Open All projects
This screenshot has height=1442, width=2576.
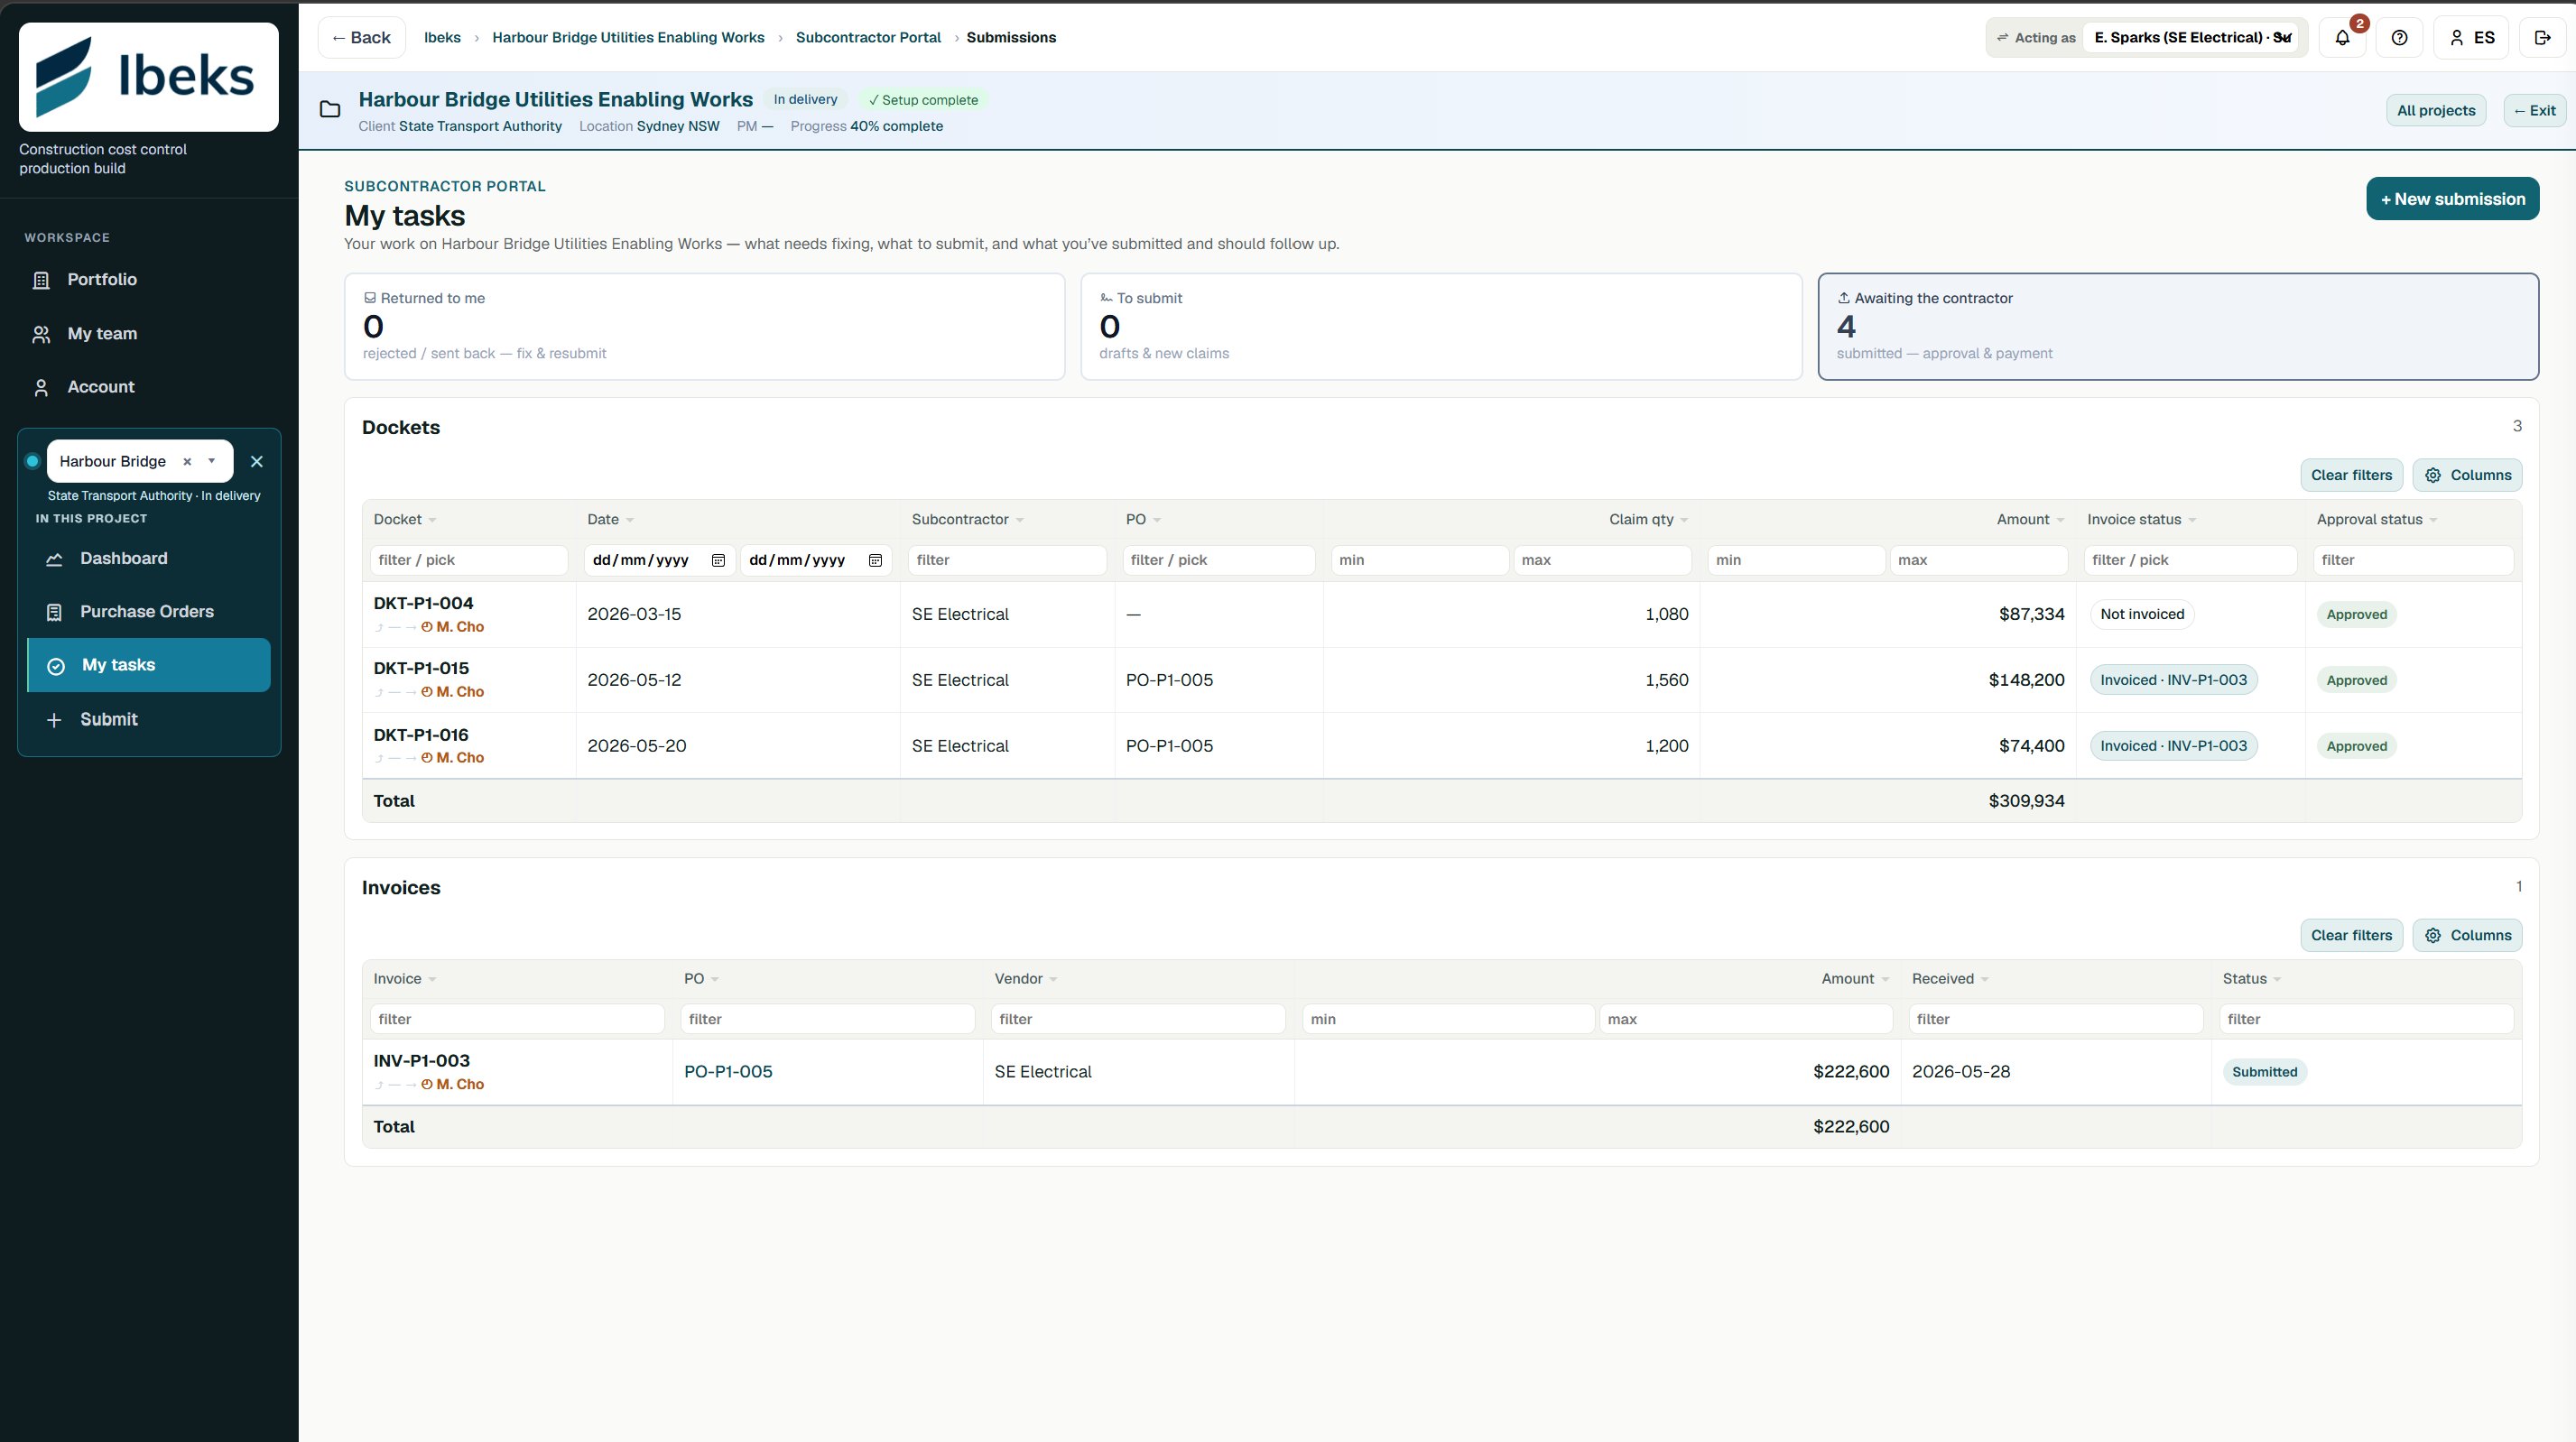click(2435, 110)
